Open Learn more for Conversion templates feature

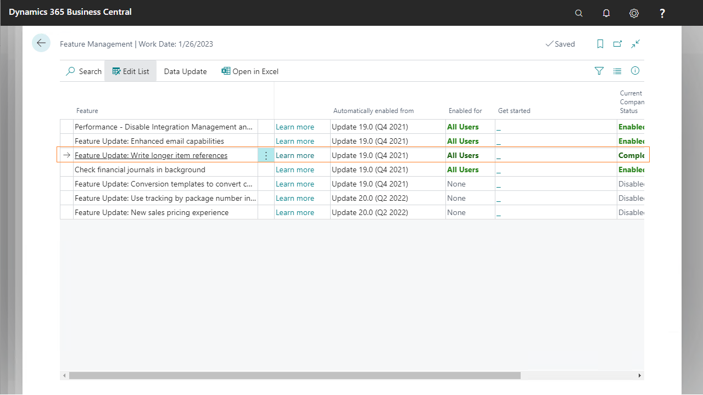(295, 184)
